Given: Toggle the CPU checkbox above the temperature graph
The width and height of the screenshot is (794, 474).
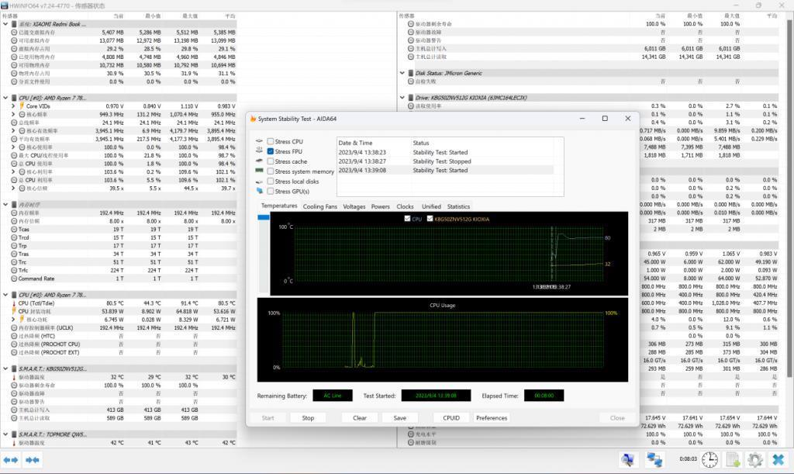Looking at the screenshot, I should click(x=408, y=219).
